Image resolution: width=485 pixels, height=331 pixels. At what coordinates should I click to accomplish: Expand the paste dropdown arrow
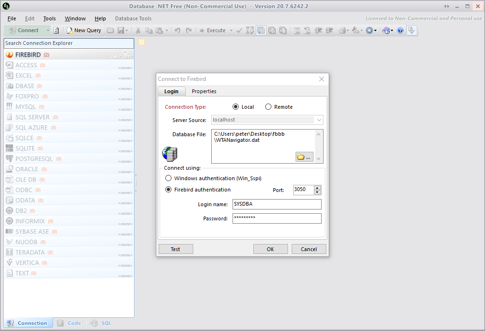tap(167, 30)
